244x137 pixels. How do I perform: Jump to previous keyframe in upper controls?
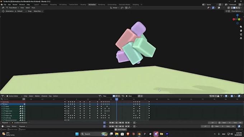(113, 123)
